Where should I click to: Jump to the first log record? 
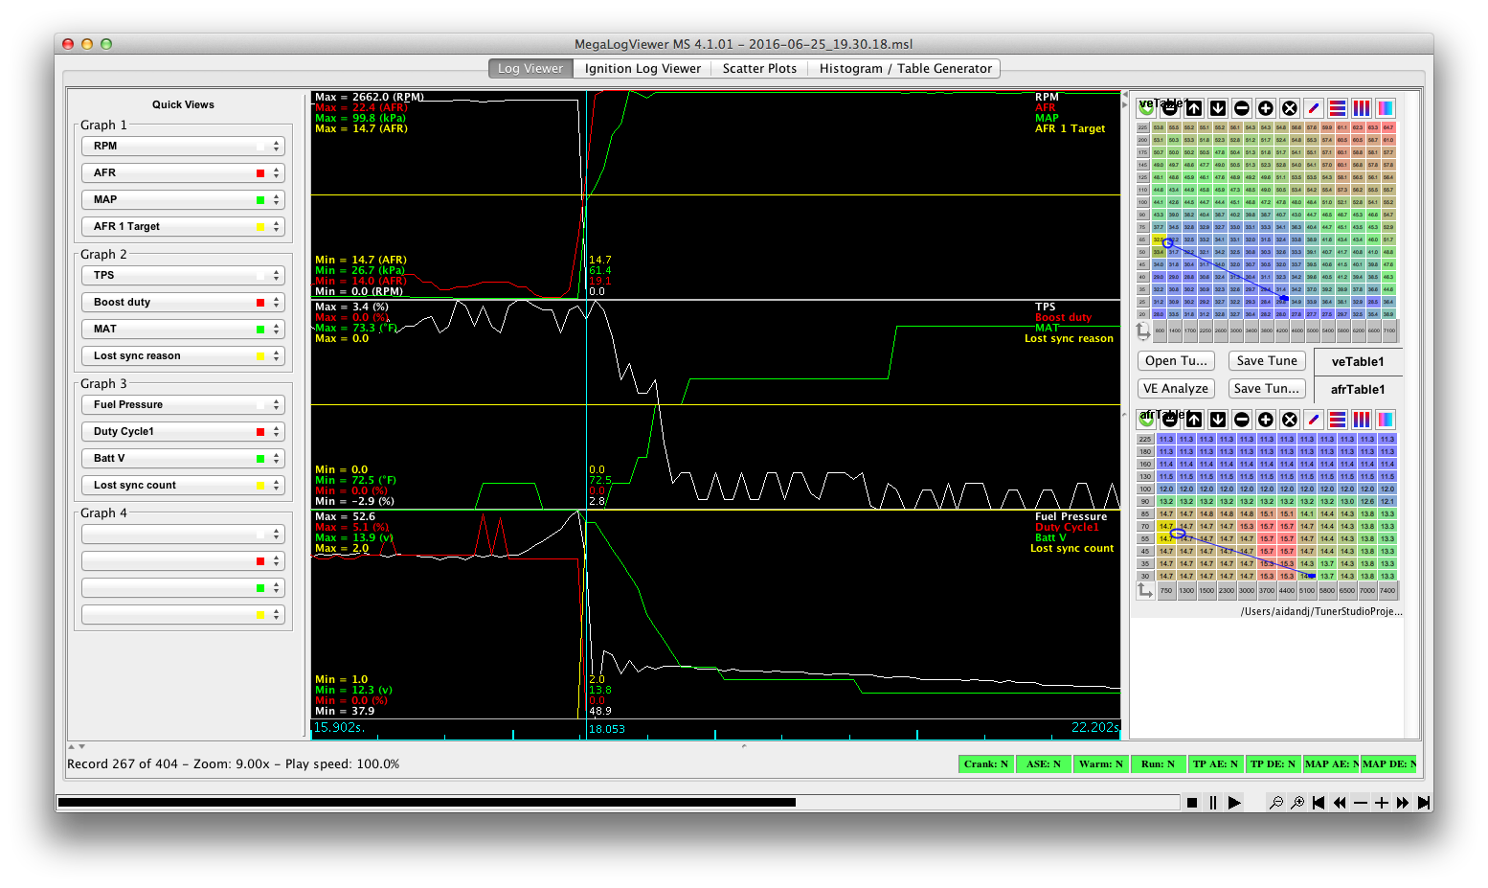1319,803
